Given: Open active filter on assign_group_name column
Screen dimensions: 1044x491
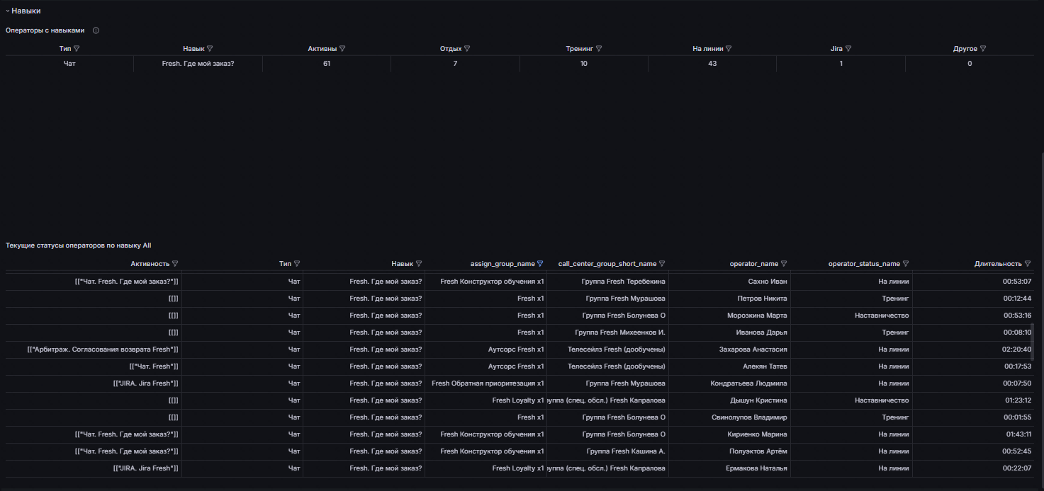Looking at the screenshot, I should 540,264.
